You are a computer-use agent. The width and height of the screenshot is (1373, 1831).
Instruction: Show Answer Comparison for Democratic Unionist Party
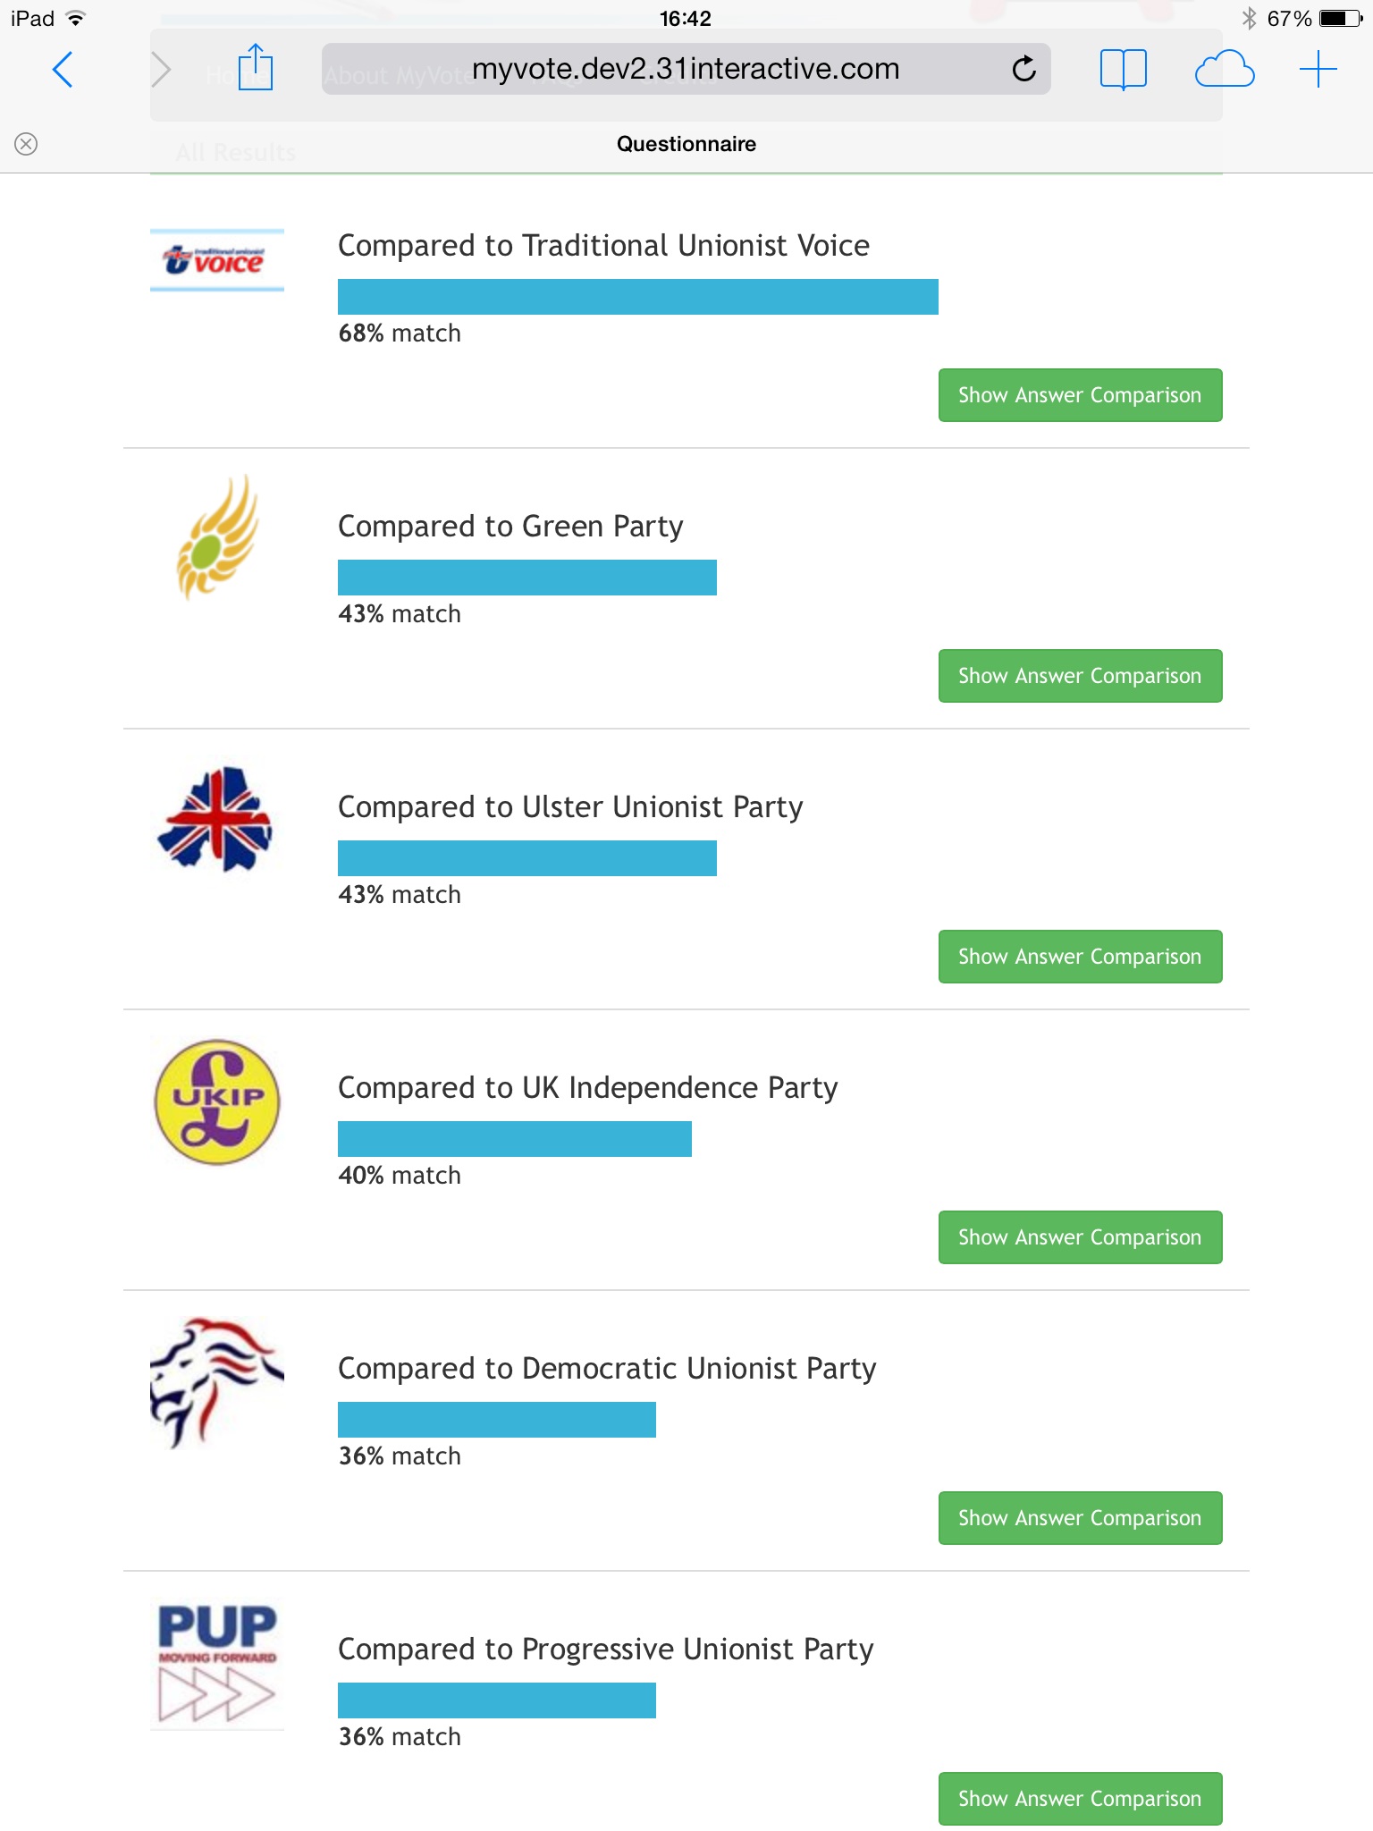(x=1080, y=1518)
